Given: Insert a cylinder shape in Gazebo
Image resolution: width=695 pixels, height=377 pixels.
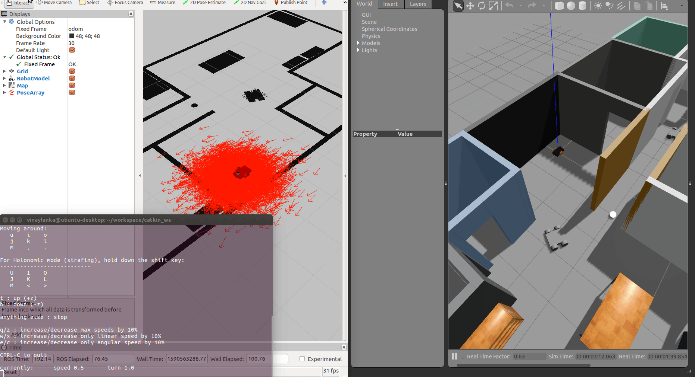Looking at the screenshot, I should coord(582,6).
